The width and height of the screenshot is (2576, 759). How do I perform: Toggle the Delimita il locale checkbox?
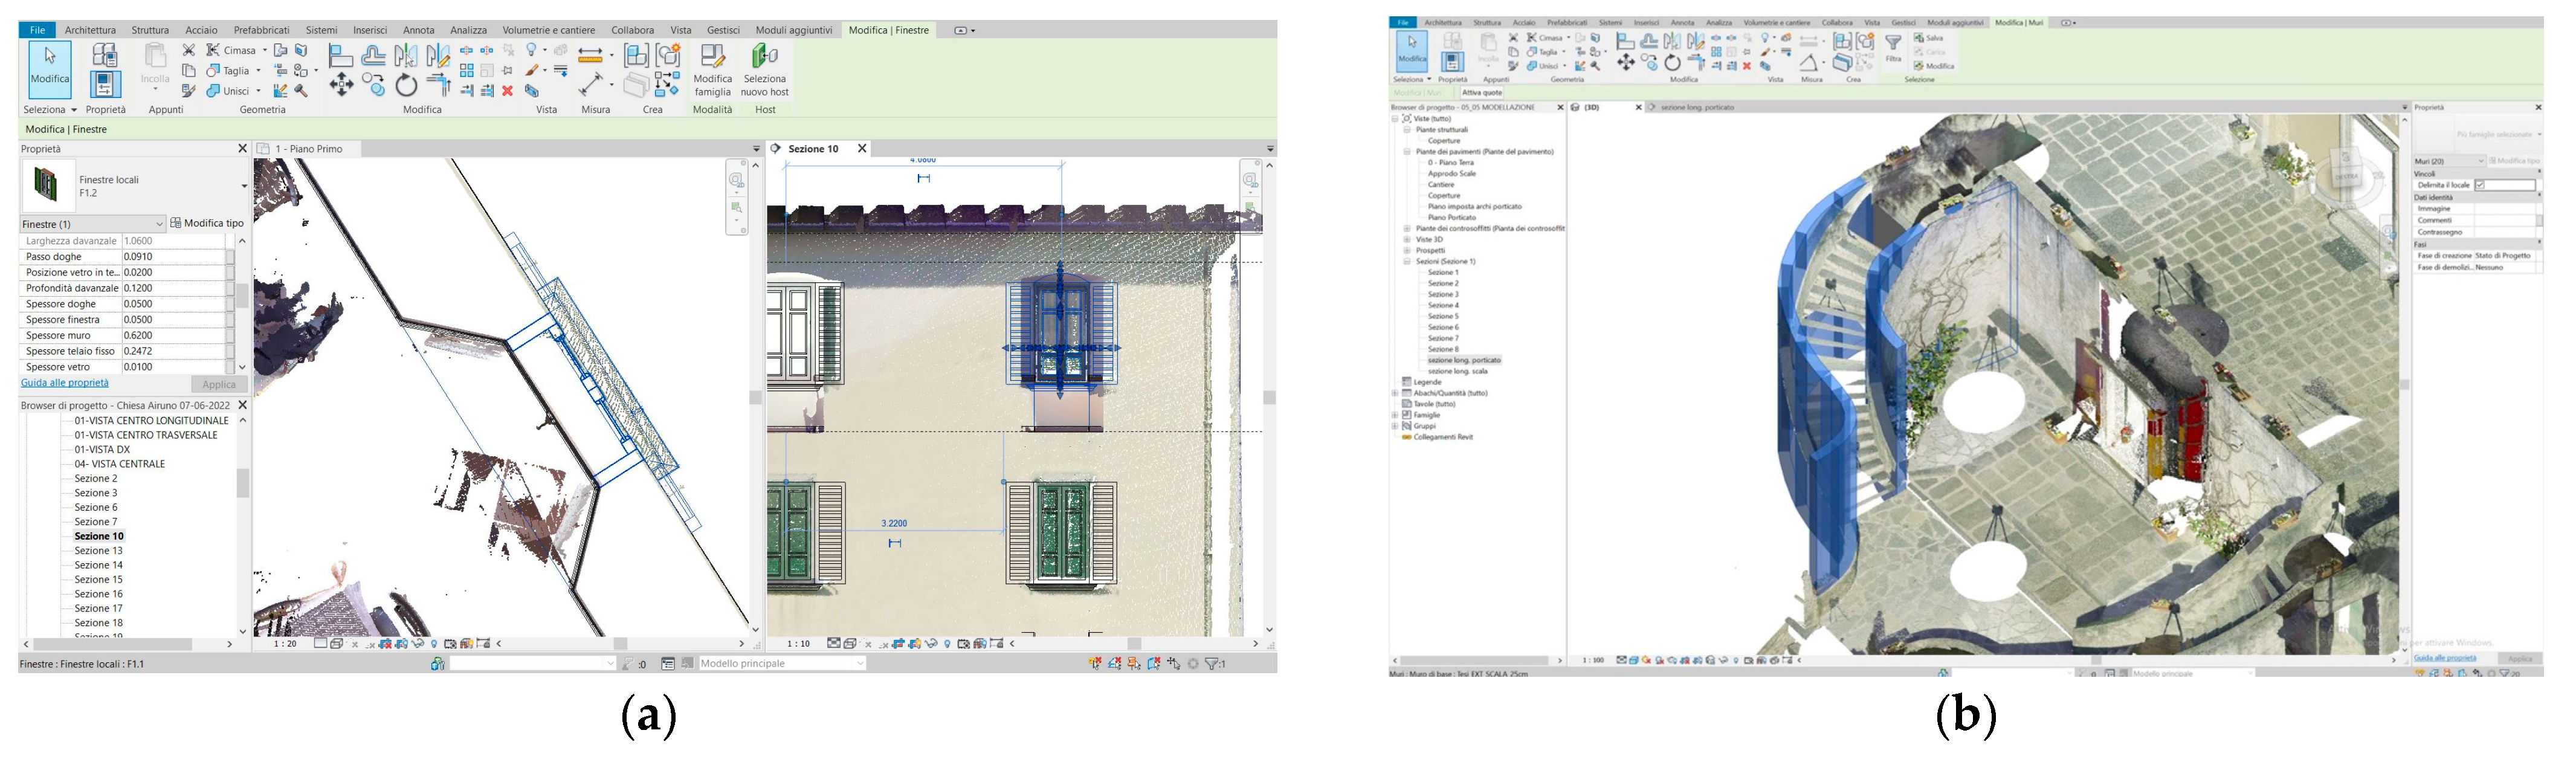2480,185
